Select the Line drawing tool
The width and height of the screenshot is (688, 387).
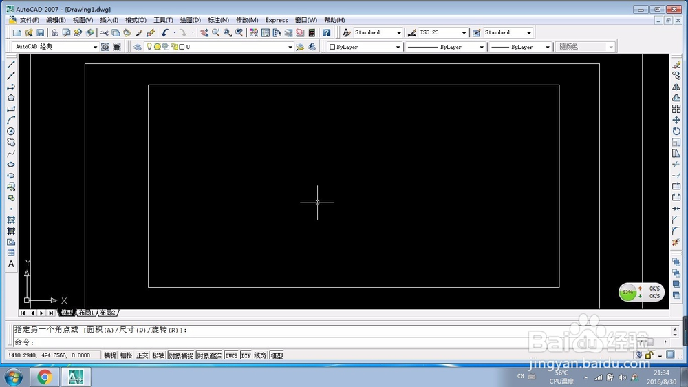tap(11, 65)
